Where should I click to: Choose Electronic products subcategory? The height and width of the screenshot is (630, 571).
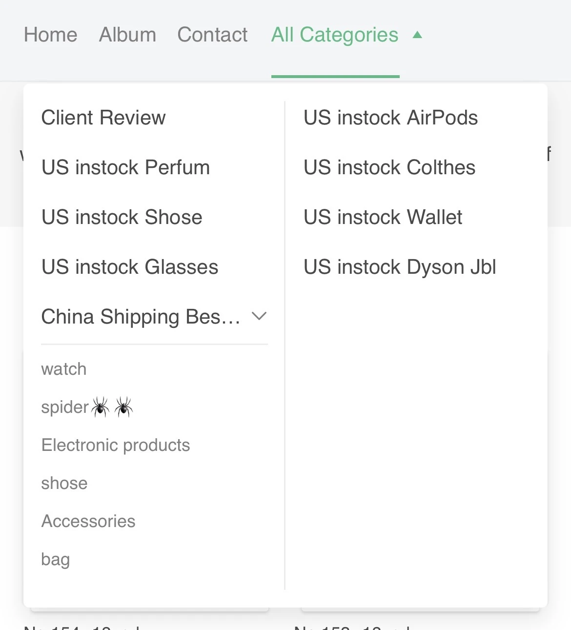pyautogui.click(x=116, y=445)
